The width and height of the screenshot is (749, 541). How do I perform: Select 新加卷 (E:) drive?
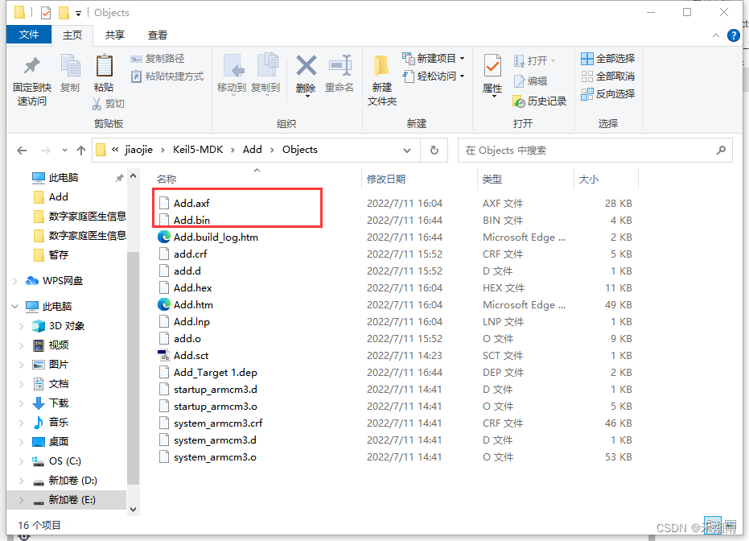point(72,500)
